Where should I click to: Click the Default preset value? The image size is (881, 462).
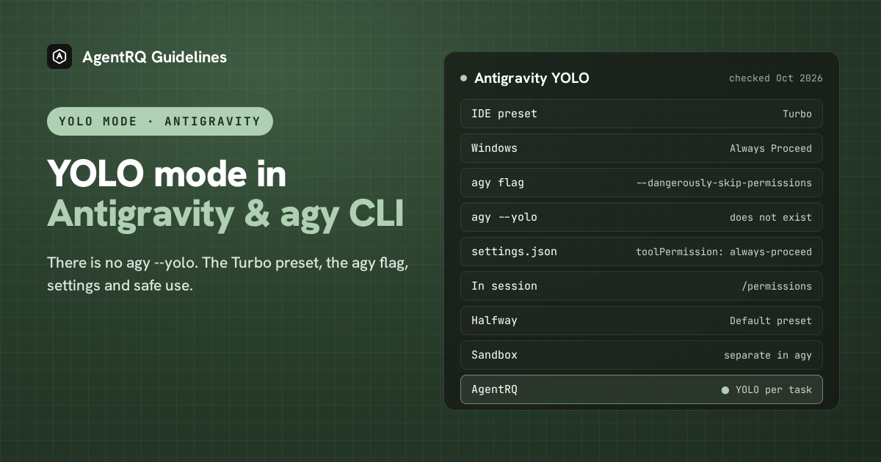pyautogui.click(x=771, y=320)
